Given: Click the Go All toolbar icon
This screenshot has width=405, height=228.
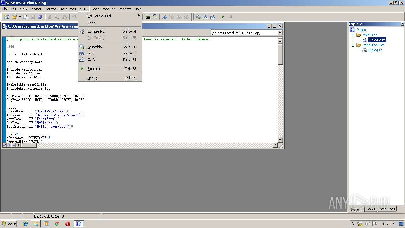Looking at the screenshot, I should [213, 17].
